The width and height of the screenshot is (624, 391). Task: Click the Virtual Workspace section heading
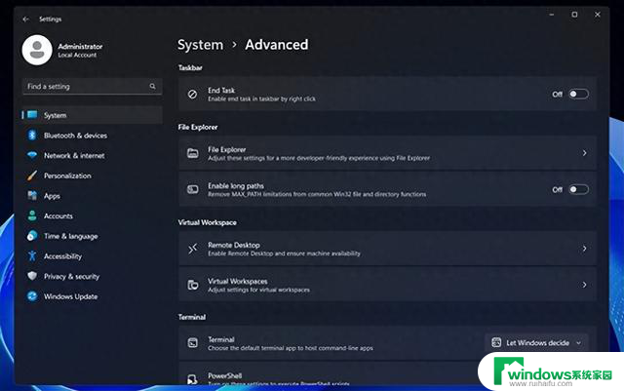pos(207,222)
